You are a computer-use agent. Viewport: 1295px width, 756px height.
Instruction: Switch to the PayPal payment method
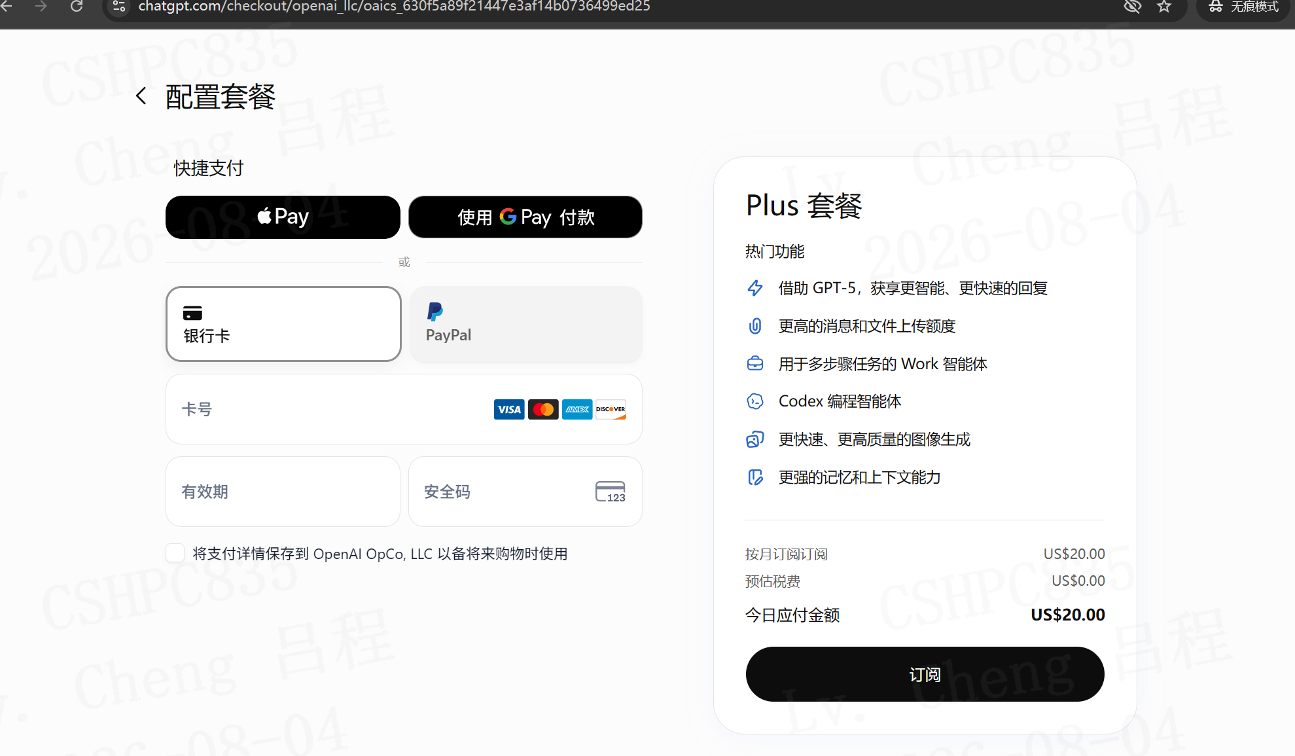[x=525, y=323]
